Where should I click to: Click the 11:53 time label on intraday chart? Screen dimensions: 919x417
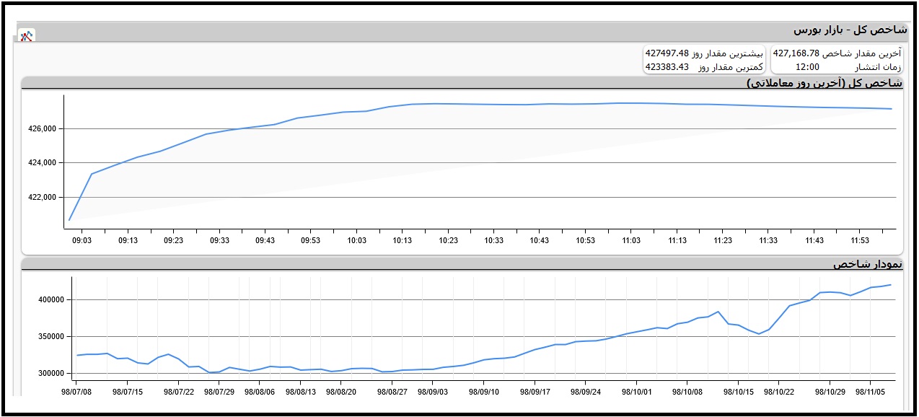point(860,241)
